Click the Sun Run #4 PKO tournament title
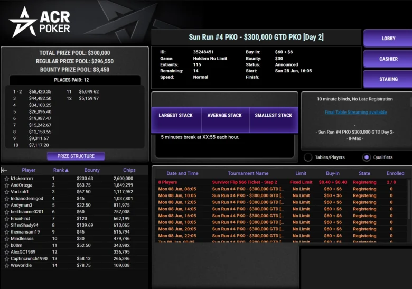 (256, 37)
